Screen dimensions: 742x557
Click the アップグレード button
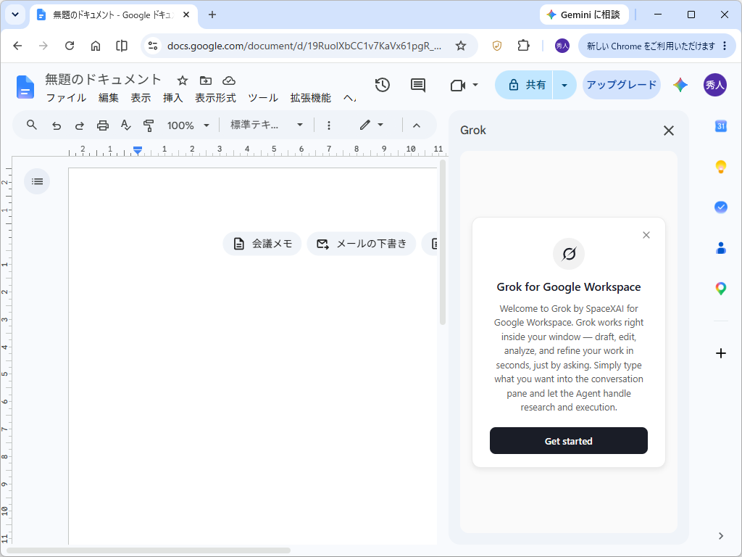(x=621, y=86)
